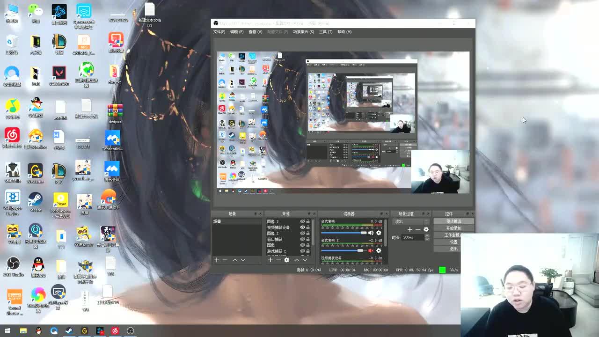Move selected source down with arrow

pyautogui.click(x=305, y=260)
